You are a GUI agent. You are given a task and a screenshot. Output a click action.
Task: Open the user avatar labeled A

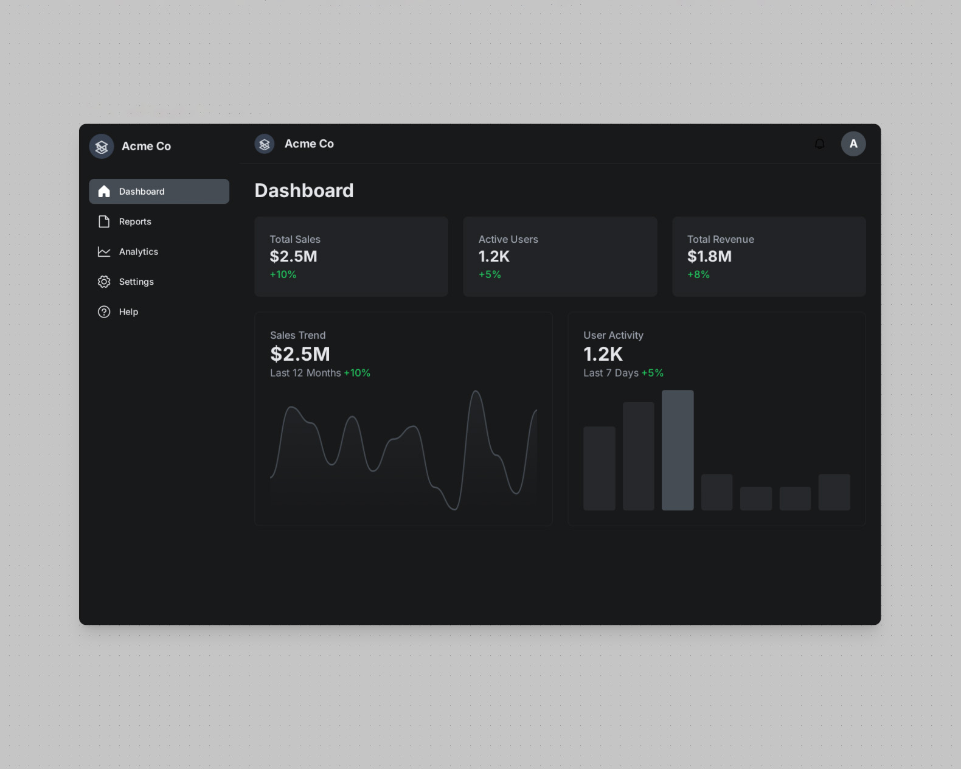point(853,144)
